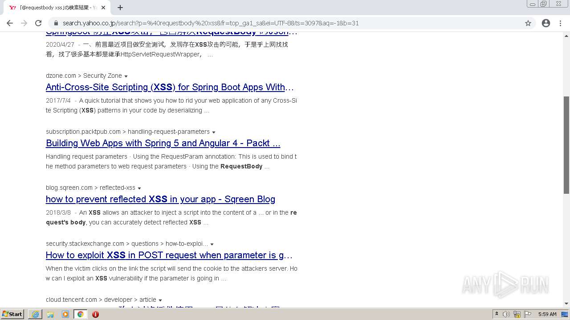Close the Yahoo search results tab
Screen dimensions: 570x320
(103, 8)
